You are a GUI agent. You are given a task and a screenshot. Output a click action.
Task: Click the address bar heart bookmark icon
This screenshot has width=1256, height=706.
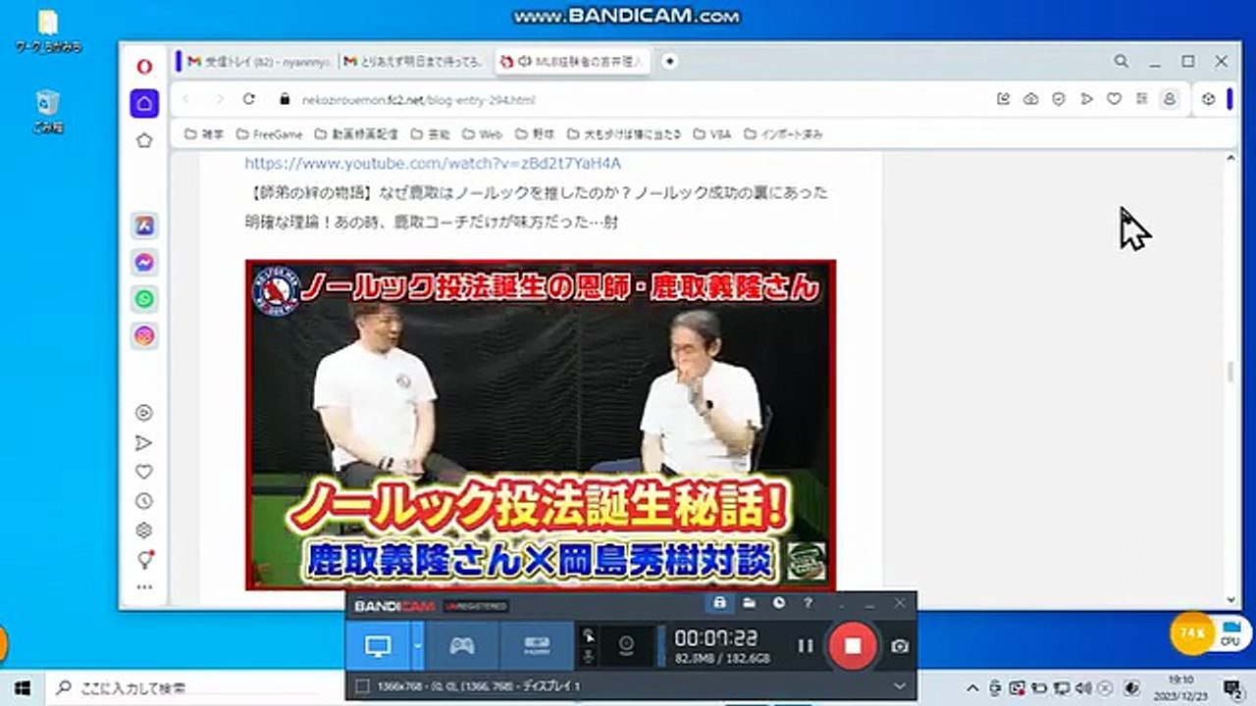1114,99
